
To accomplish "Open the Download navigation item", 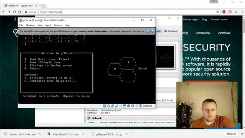I will [224, 33].
